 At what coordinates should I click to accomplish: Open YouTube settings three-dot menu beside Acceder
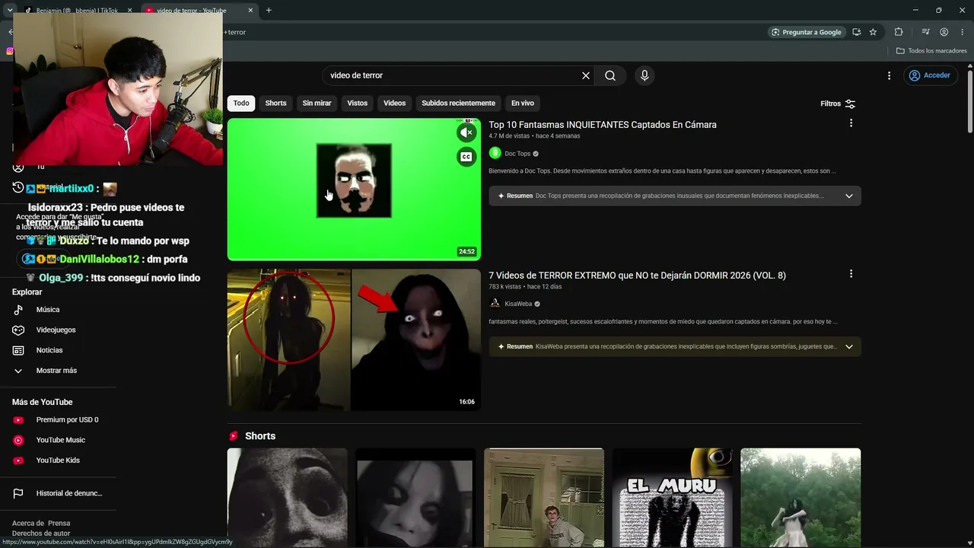point(889,75)
